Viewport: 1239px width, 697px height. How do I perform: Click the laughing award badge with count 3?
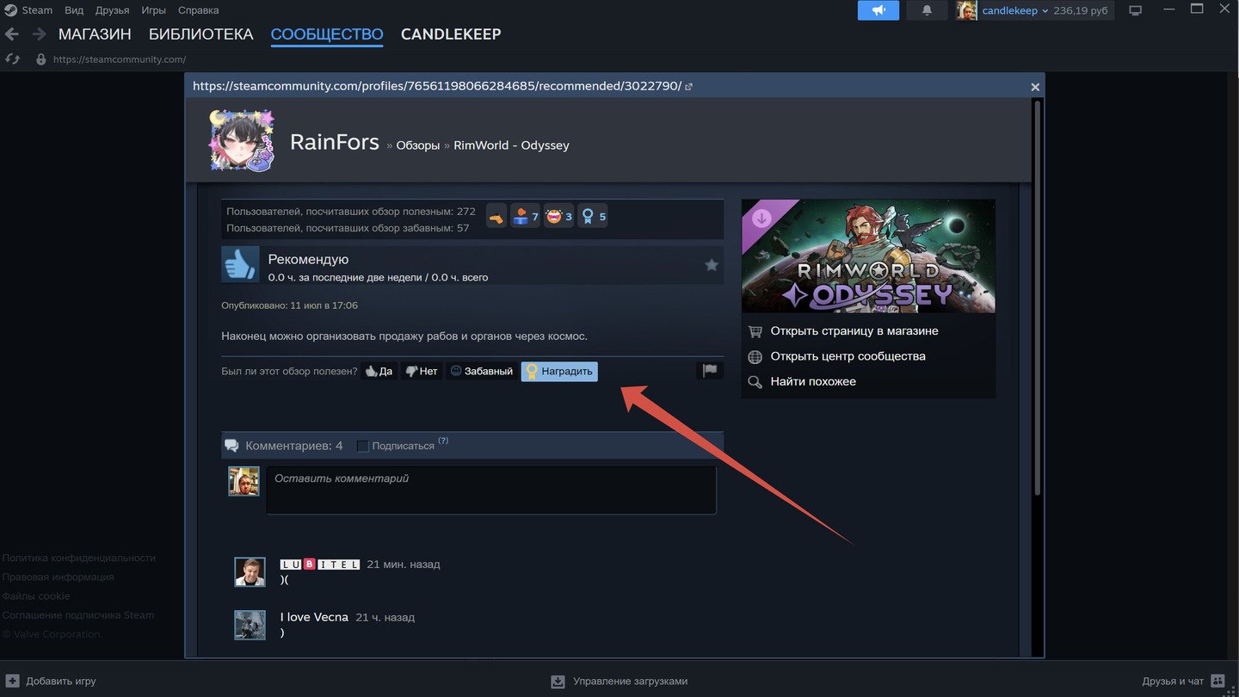pyautogui.click(x=558, y=217)
